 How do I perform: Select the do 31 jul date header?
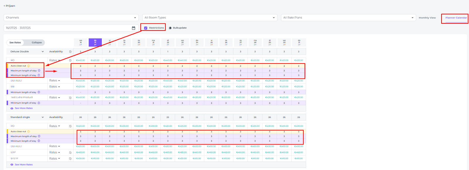click(x=299, y=42)
